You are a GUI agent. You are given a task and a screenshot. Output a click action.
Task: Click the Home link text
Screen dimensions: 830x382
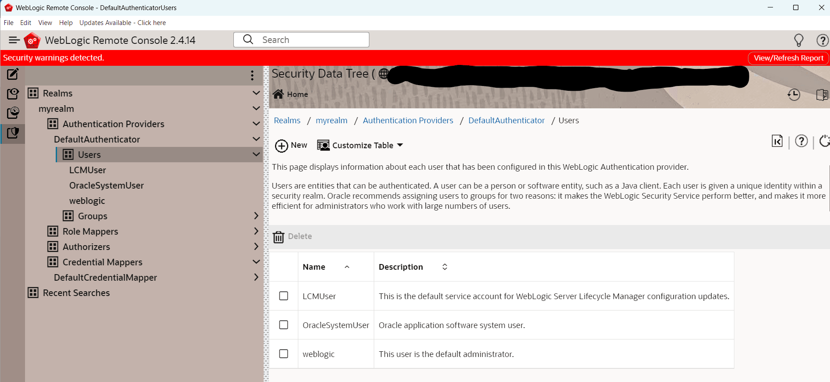pyautogui.click(x=297, y=94)
